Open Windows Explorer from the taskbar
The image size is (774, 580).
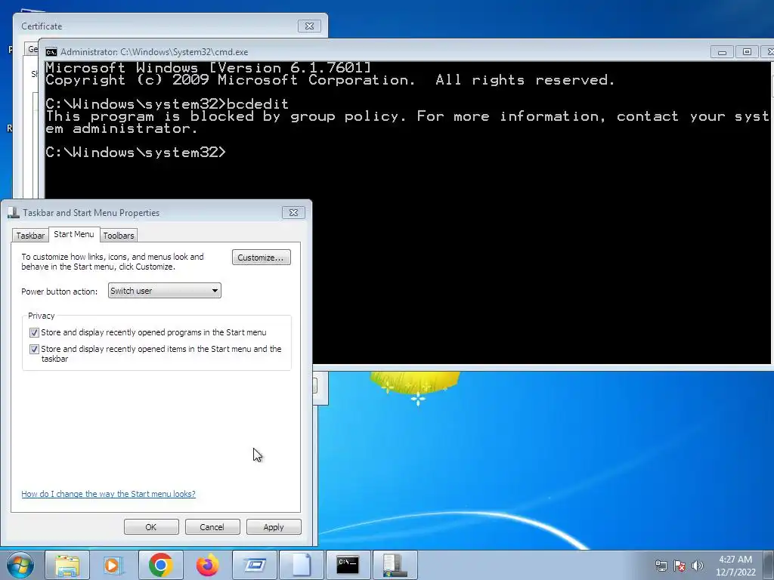67,565
